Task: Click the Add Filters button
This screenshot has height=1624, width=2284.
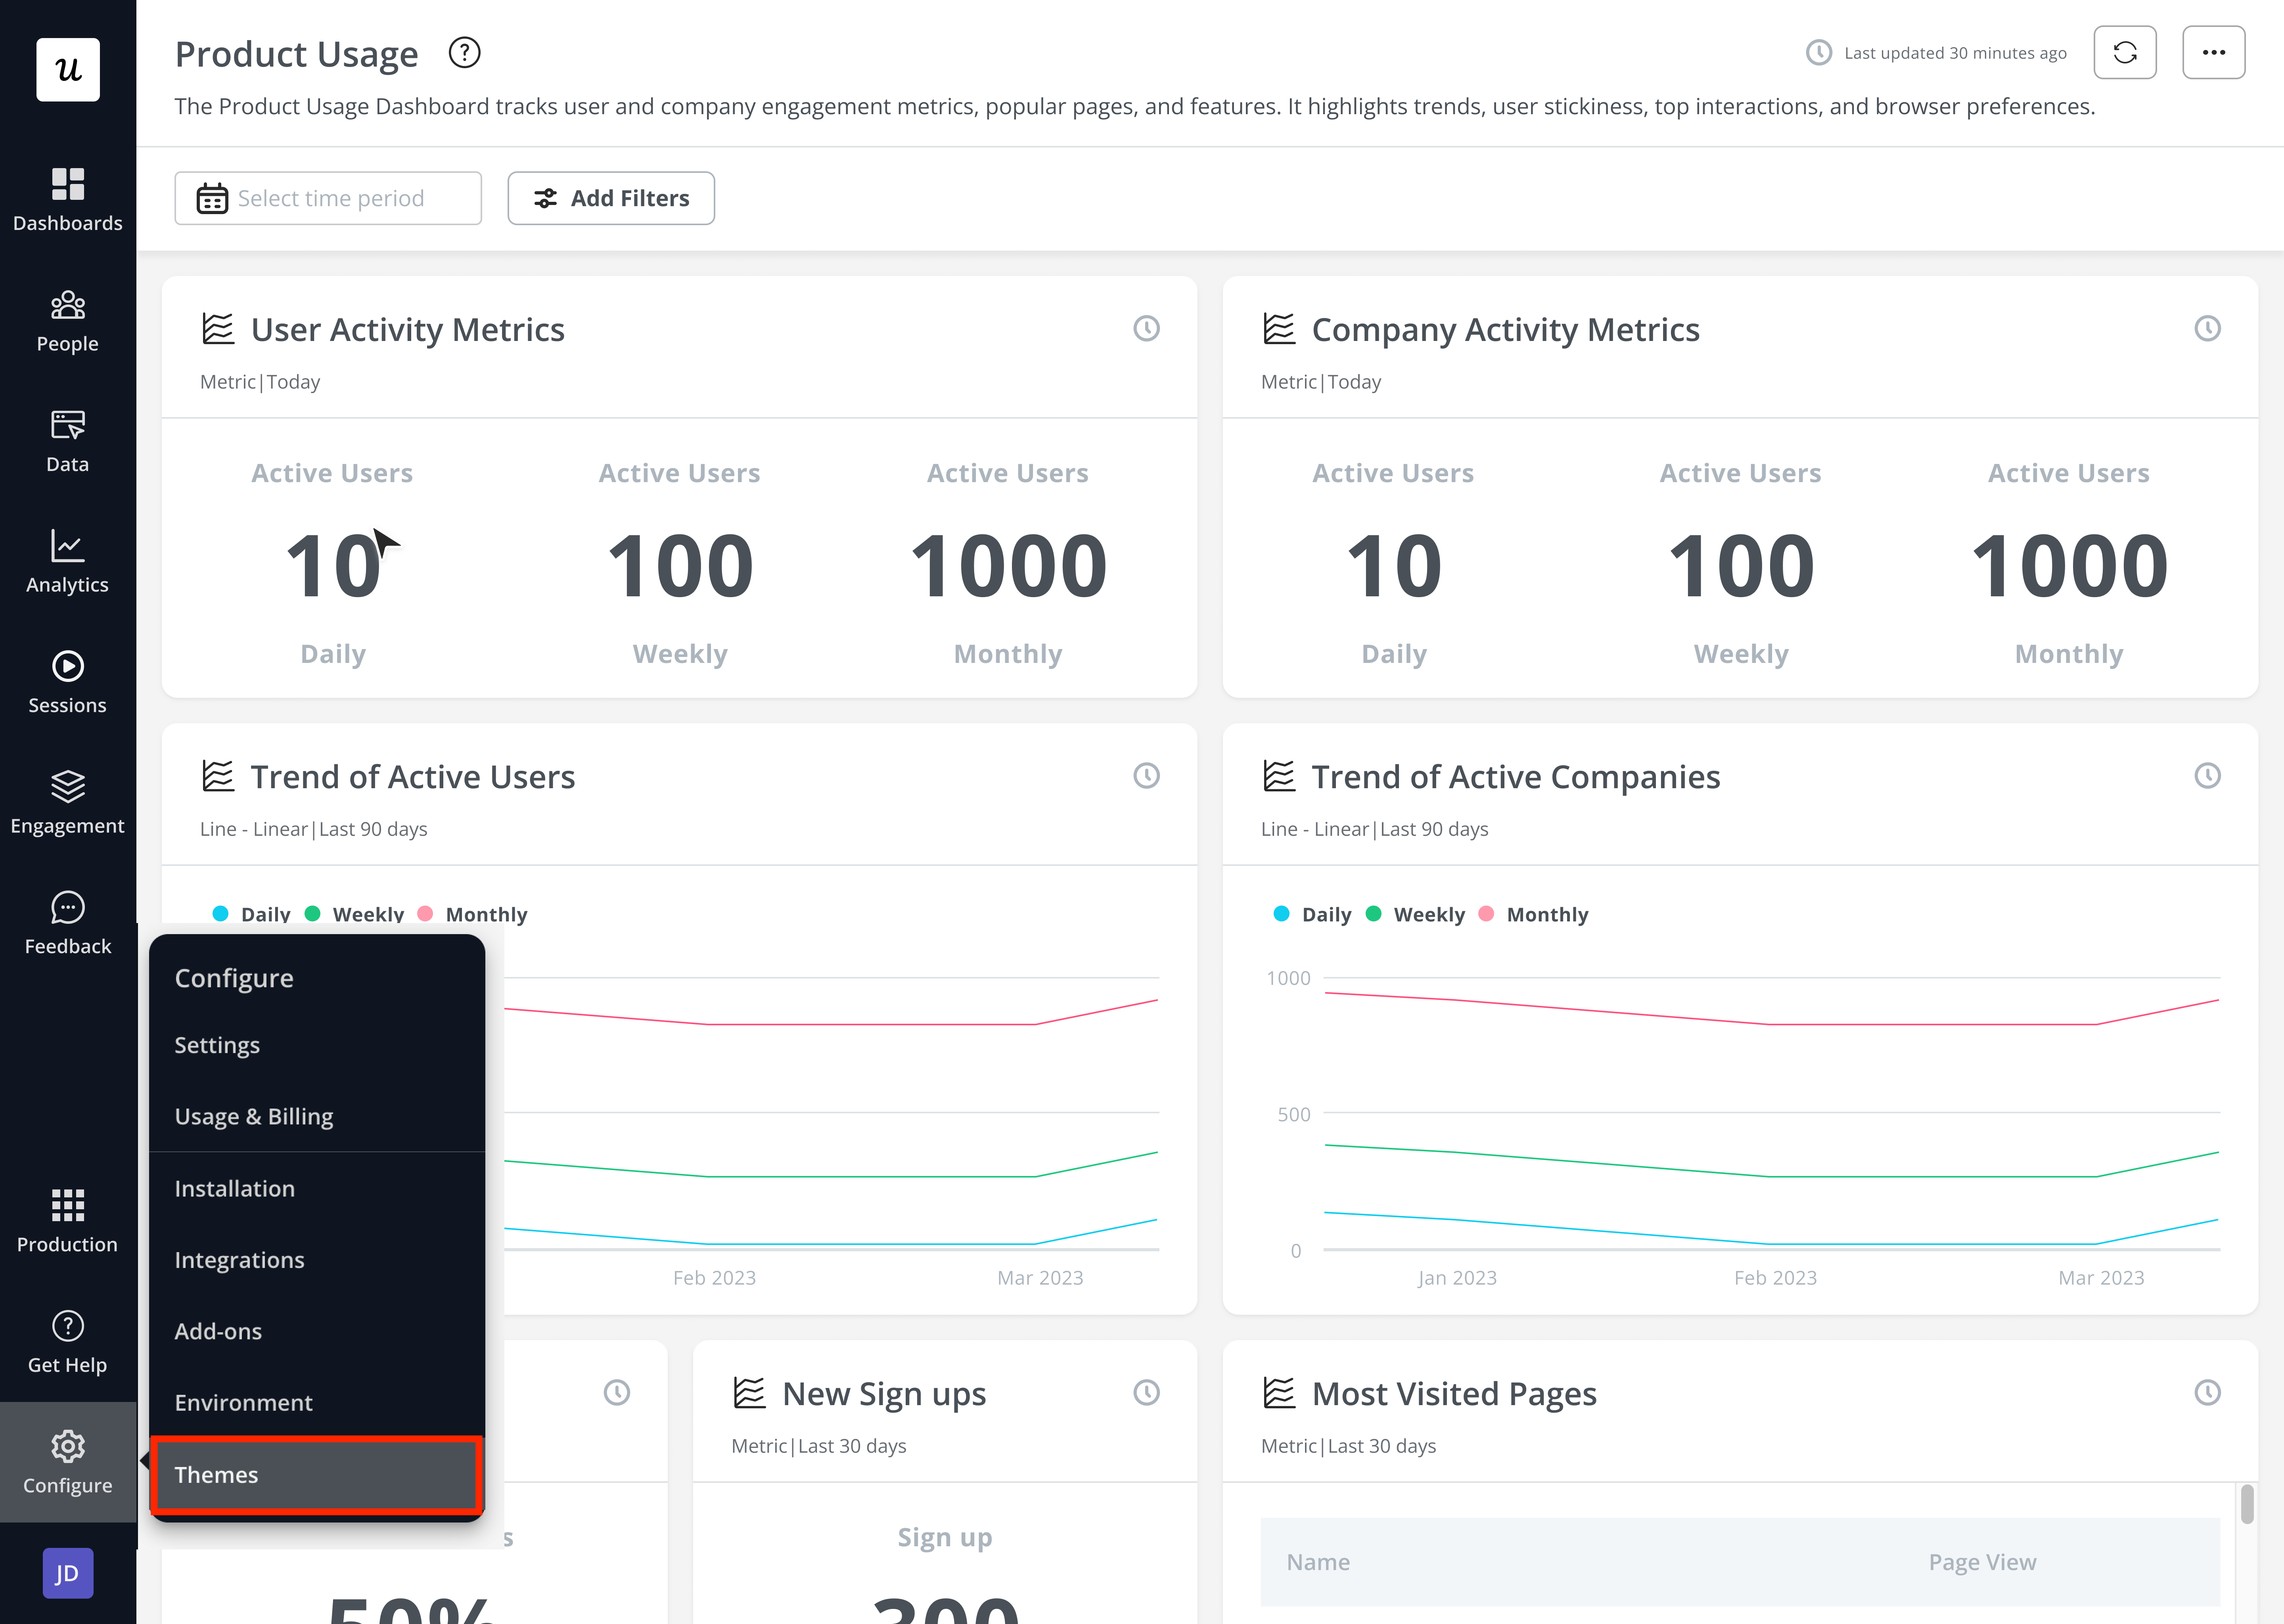Action: pos(611,198)
